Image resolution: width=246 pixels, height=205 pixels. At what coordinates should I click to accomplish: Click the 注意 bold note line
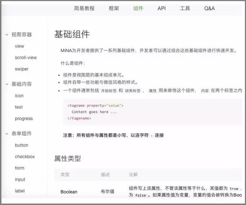(113, 135)
